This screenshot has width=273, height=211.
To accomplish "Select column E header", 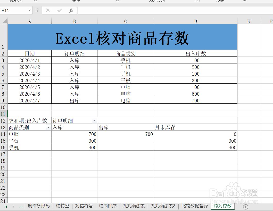I will [x=249, y=21].
